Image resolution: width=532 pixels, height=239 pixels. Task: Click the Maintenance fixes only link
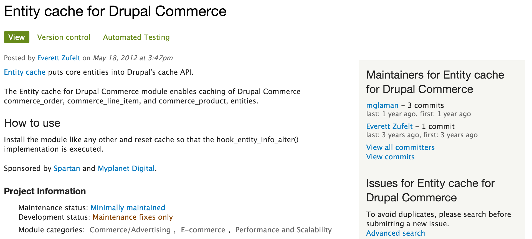133,217
